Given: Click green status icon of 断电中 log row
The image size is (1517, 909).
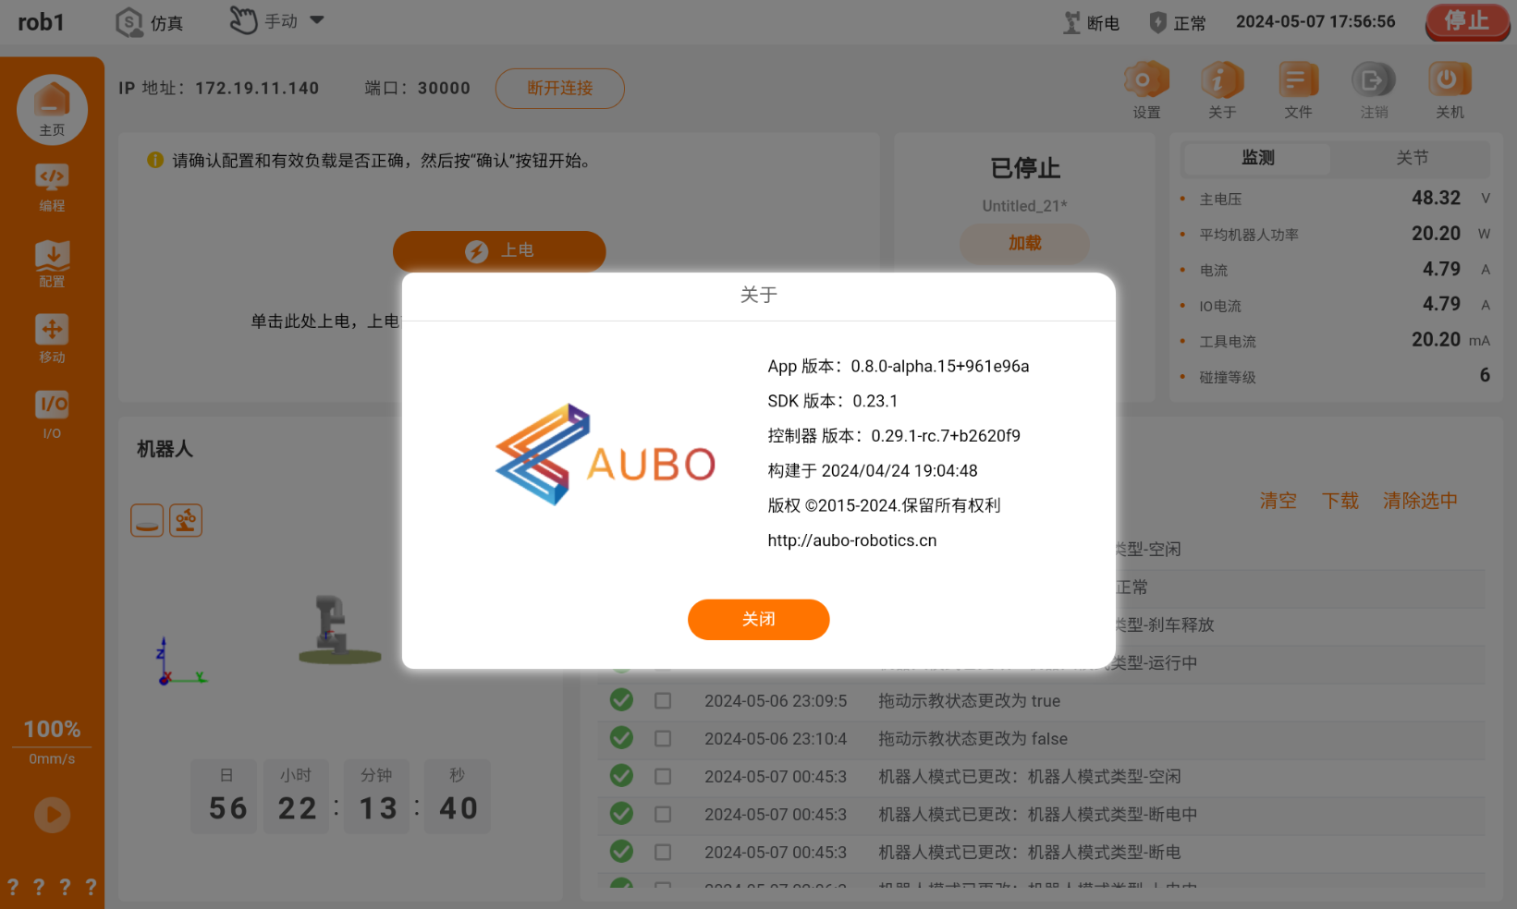Looking at the screenshot, I should coord(621,814).
